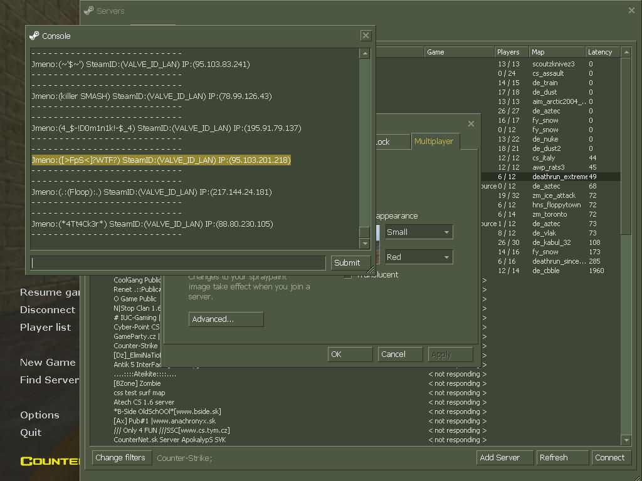Click Resume game in main menu
Screen dimensions: 642x481
[x=50, y=292]
